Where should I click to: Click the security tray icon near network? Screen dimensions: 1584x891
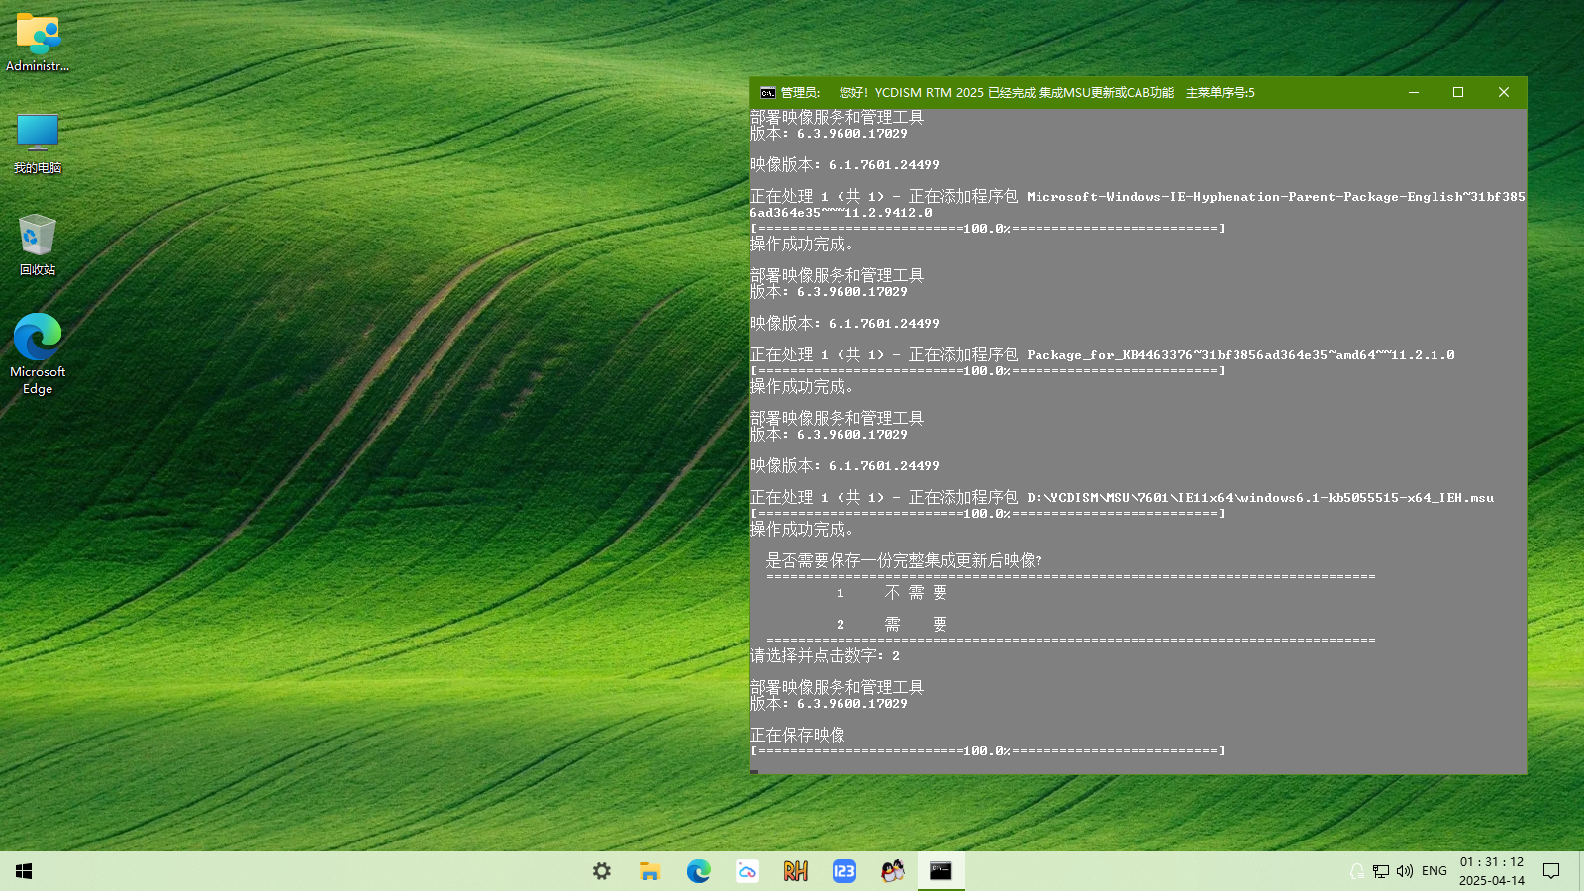point(1357,871)
